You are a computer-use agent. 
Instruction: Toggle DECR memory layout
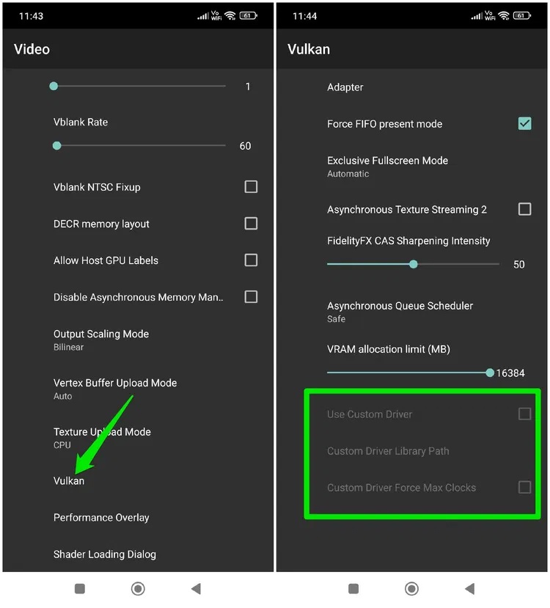(251, 224)
